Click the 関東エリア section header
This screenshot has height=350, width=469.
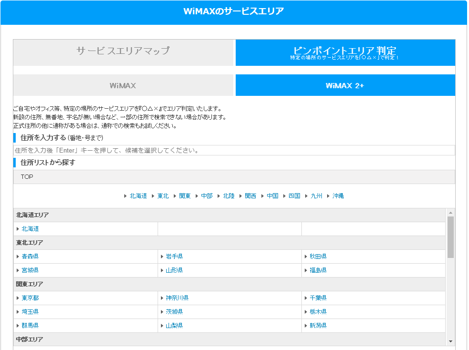[x=230, y=284]
